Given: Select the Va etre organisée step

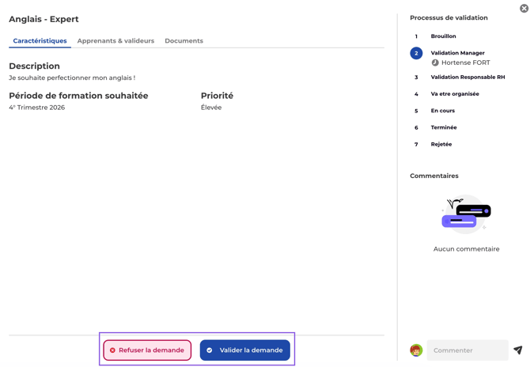Looking at the screenshot, I should pyautogui.click(x=455, y=94).
